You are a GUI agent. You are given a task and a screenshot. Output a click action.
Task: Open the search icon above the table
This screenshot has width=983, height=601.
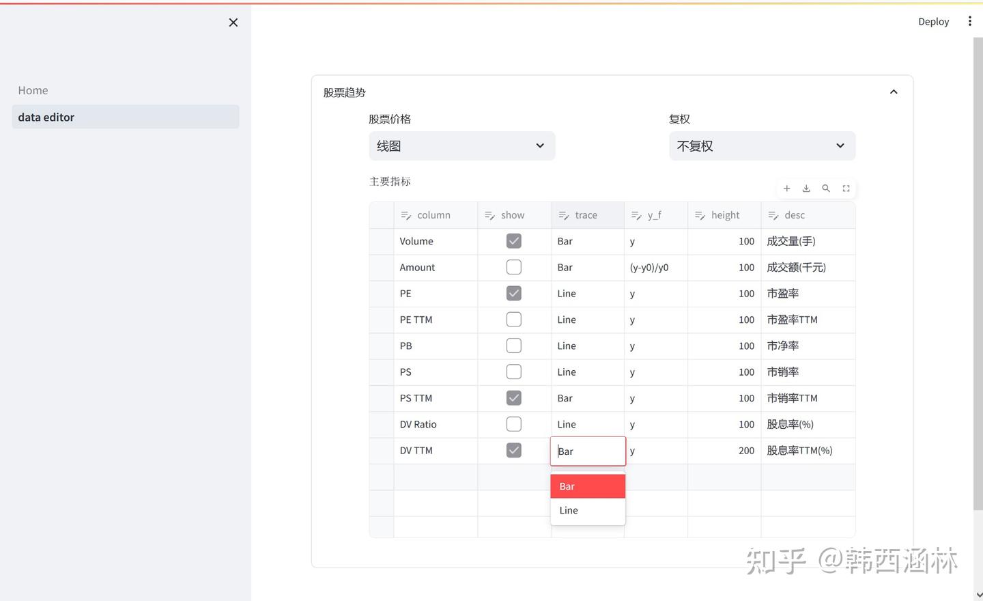coord(826,188)
